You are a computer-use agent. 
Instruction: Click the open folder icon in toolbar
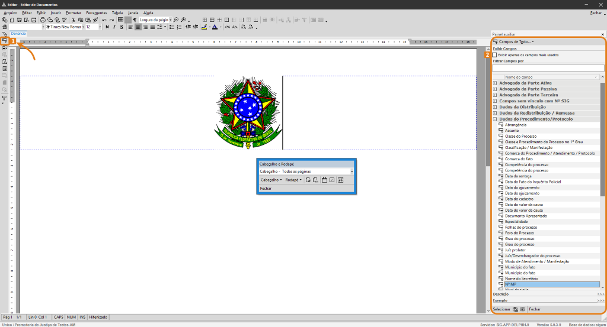point(19,20)
